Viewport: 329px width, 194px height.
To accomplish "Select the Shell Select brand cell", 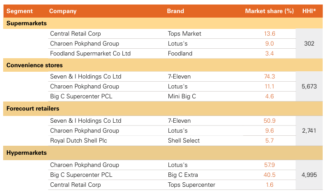I will (184, 140).
